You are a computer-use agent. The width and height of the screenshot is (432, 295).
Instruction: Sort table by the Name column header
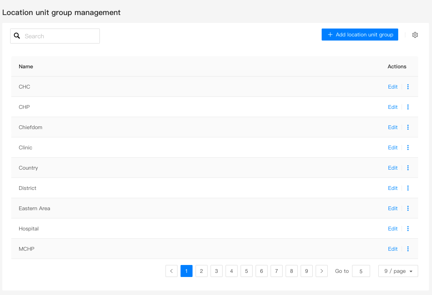pyautogui.click(x=26, y=66)
